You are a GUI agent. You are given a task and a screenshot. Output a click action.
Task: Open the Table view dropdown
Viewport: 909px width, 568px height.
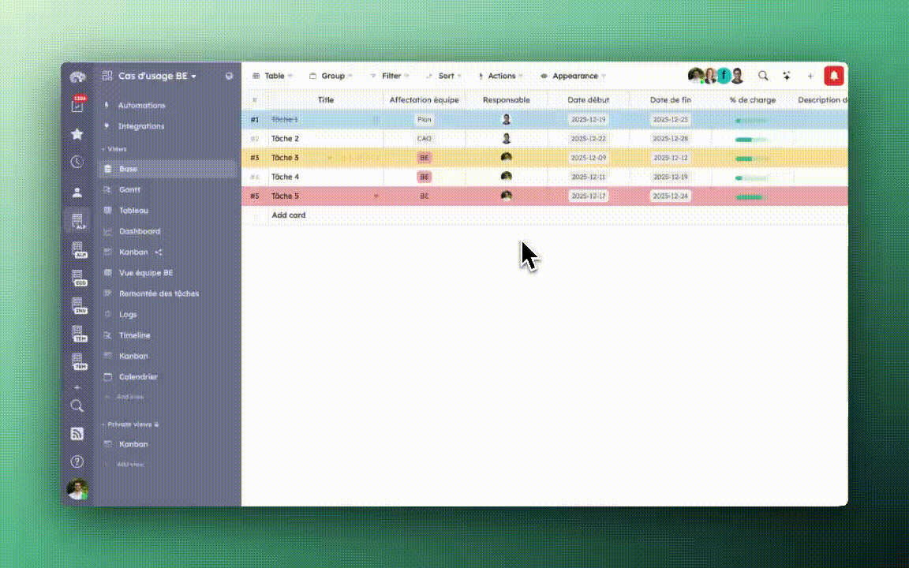tap(272, 76)
